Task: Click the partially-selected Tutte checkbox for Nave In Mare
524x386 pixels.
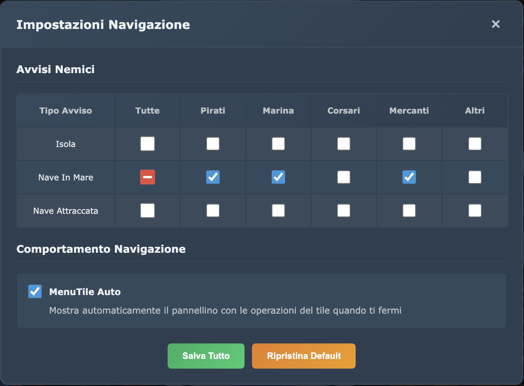Action: coord(147,177)
